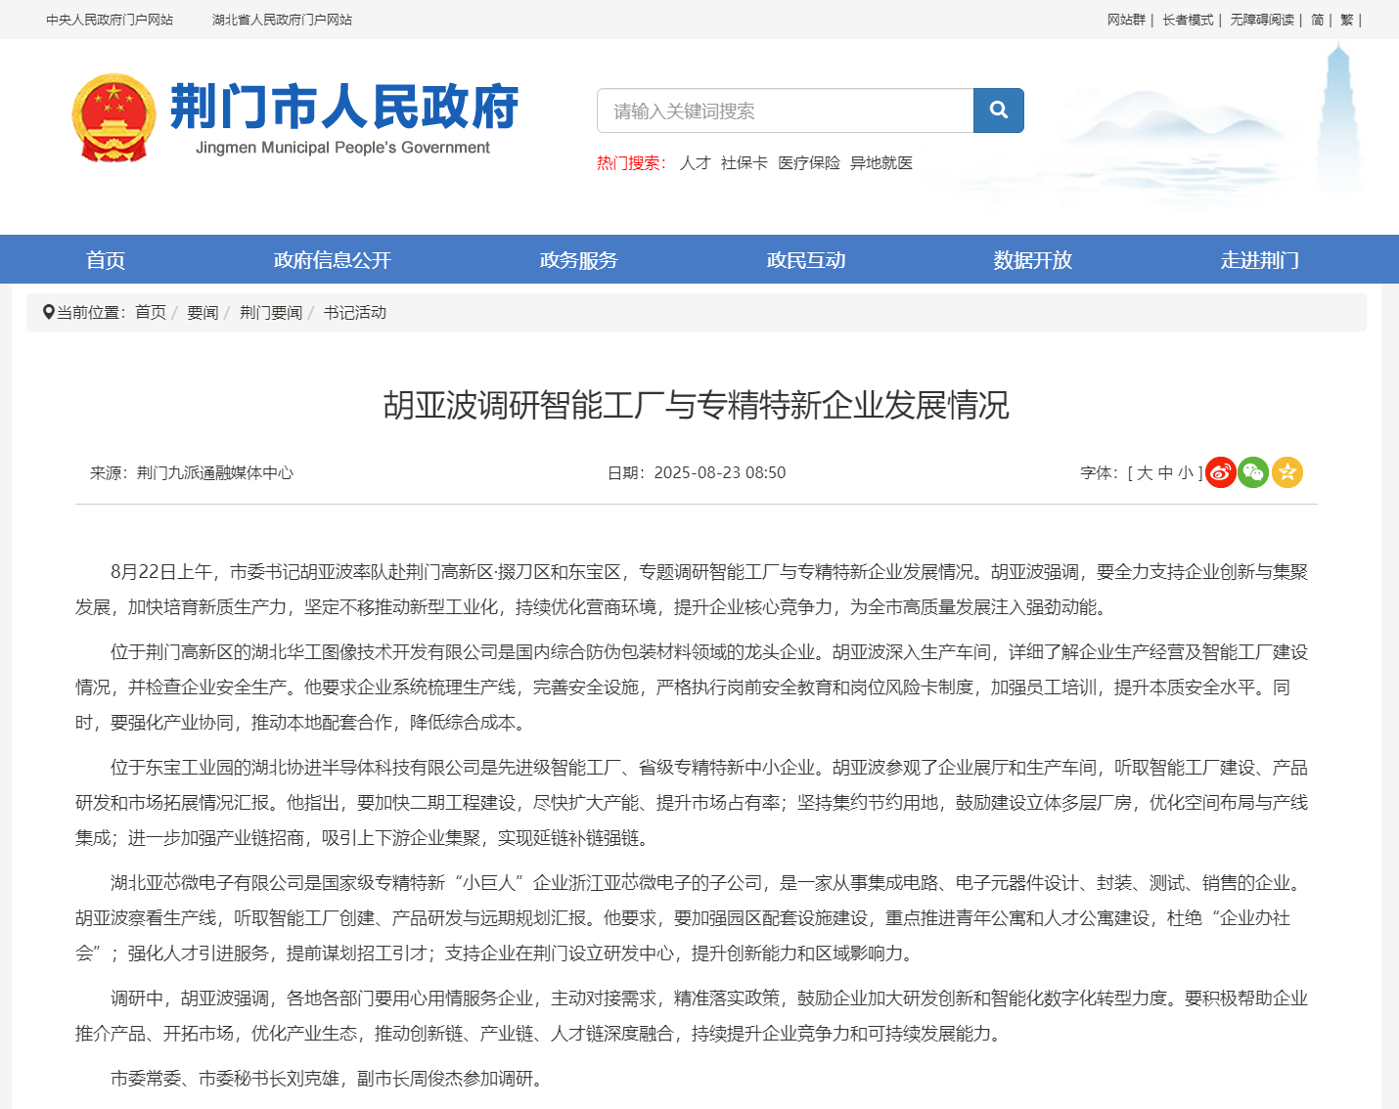Enable 长者模式 elder mode
The image size is (1399, 1109).
1188,20
